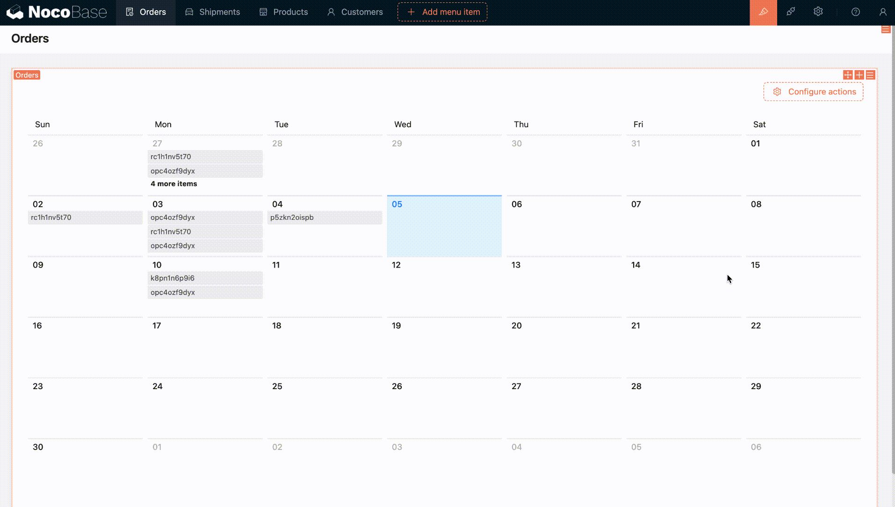Click the drag-move handle on Orders block
The width and height of the screenshot is (895, 507).
(847, 75)
